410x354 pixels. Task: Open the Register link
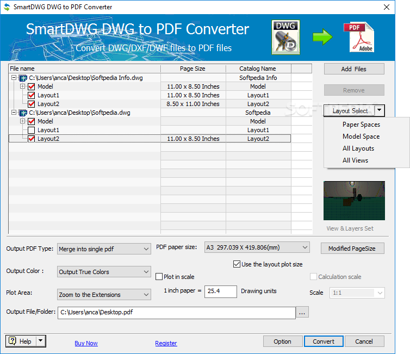[x=166, y=343]
